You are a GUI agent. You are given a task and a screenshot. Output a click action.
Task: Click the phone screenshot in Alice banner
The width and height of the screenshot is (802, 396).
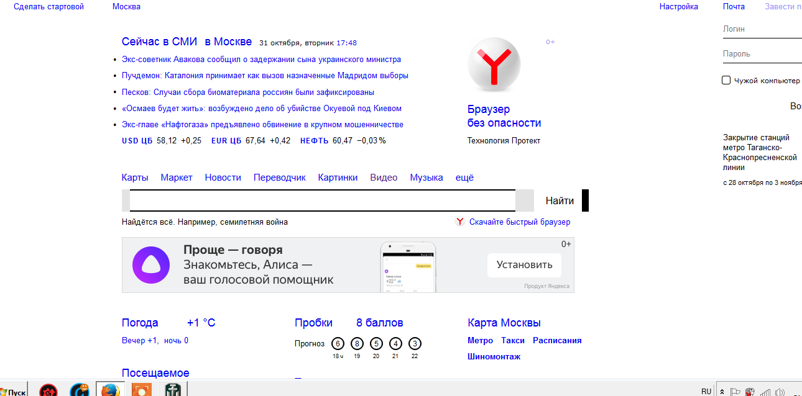(x=408, y=267)
